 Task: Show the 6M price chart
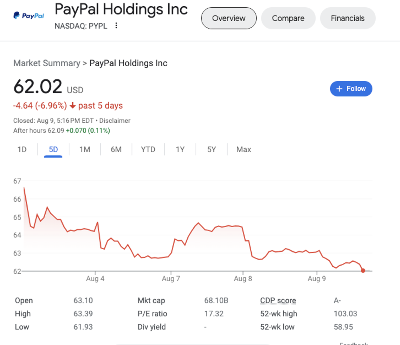tap(116, 149)
